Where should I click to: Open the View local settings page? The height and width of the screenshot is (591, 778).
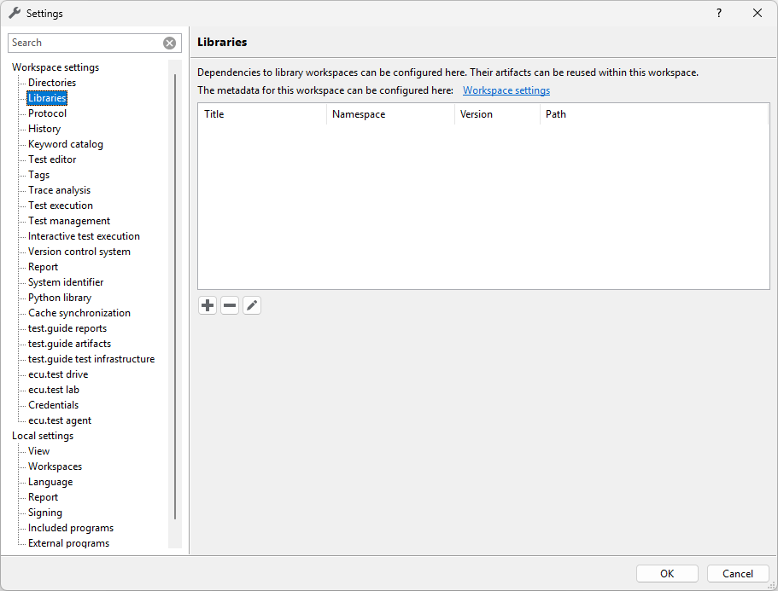click(x=38, y=451)
